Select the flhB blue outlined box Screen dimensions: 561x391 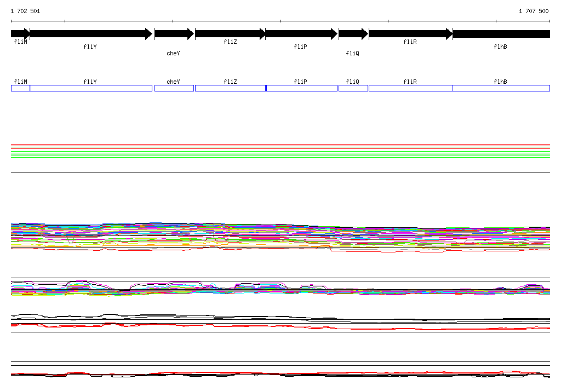coord(501,88)
